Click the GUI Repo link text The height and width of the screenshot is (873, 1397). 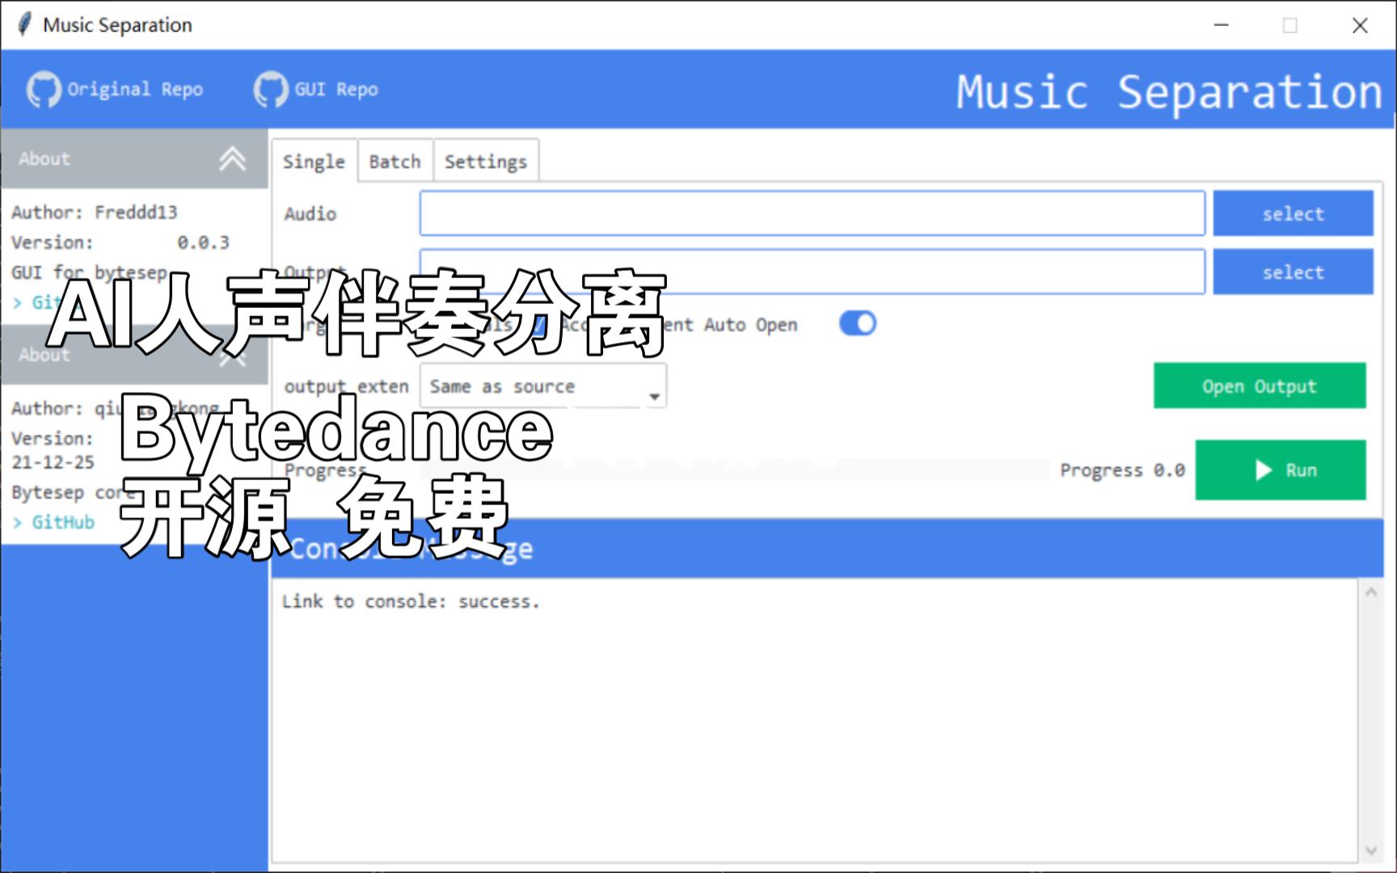[336, 89]
